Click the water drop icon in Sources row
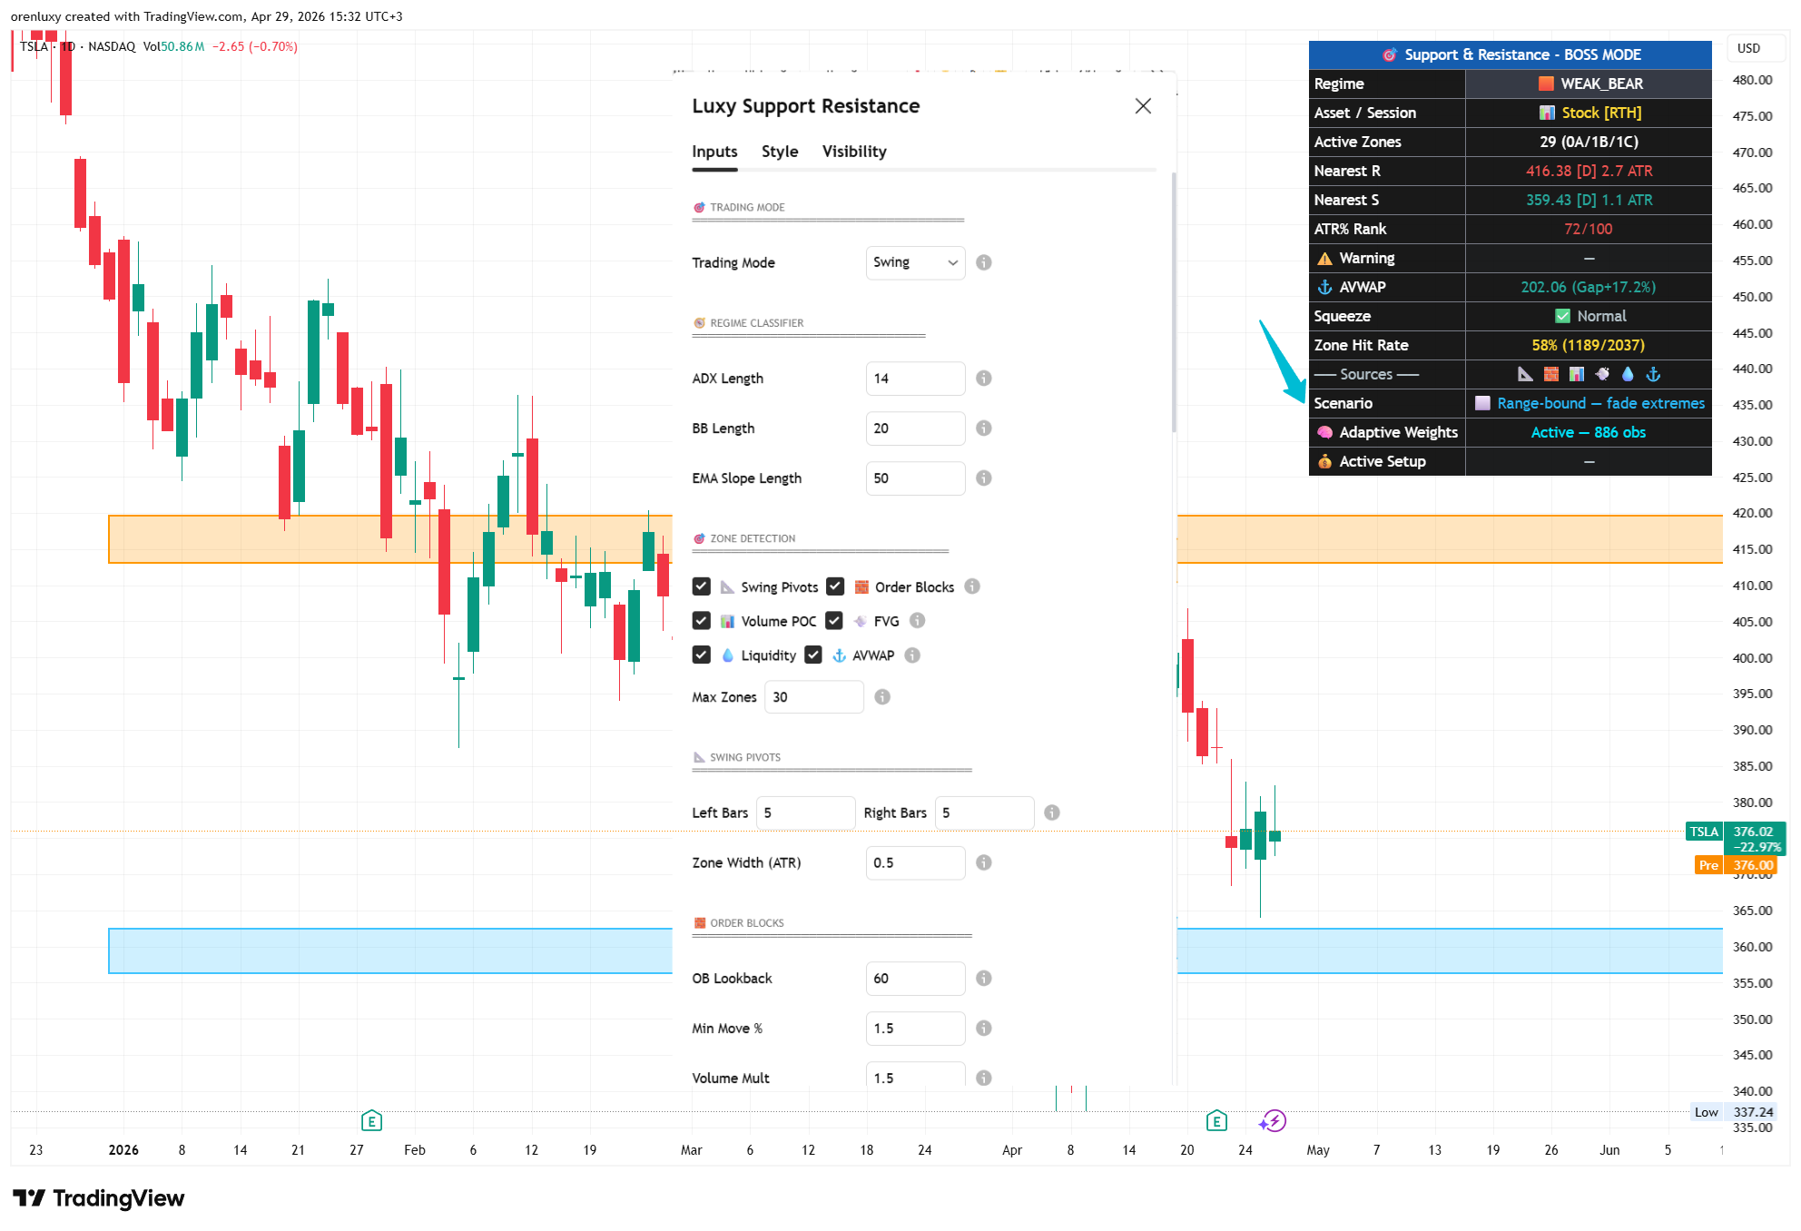Viewport: 1801px width, 1231px height. pyautogui.click(x=1628, y=374)
